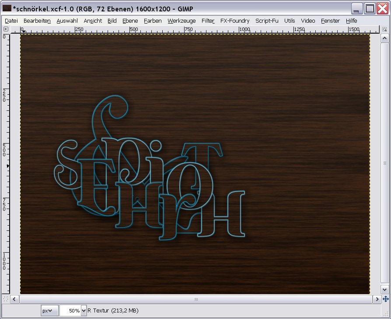Click the horizontal scrollbar thumb
The image size is (391, 319).
pyautogui.click(x=196, y=299)
